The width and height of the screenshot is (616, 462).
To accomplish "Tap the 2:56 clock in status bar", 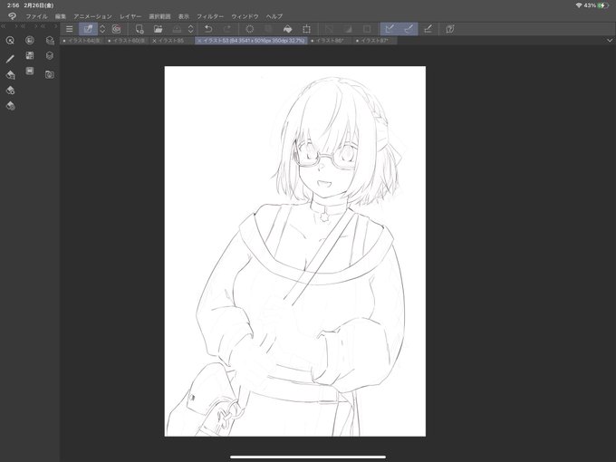I will click(x=13, y=5).
